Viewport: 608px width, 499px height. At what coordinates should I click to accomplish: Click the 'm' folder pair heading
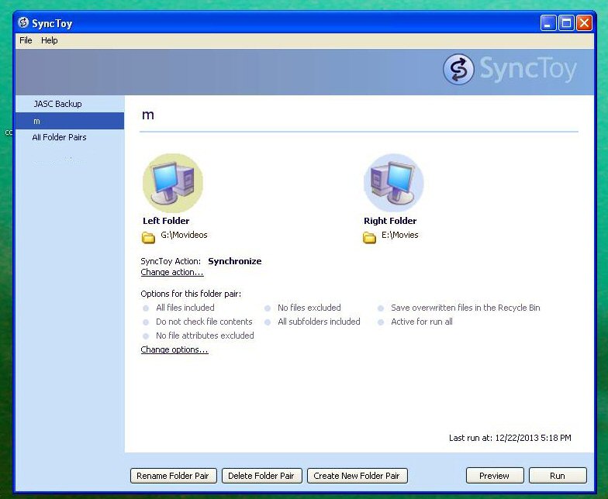coord(148,115)
